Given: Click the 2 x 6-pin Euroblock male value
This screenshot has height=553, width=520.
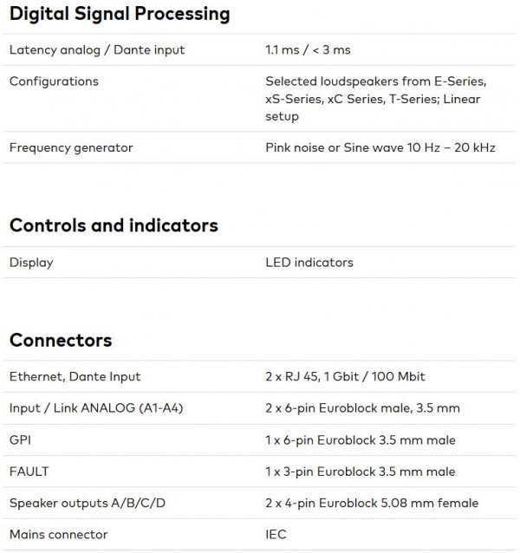Looking at the screenshot, I should (x=362, y=408).
